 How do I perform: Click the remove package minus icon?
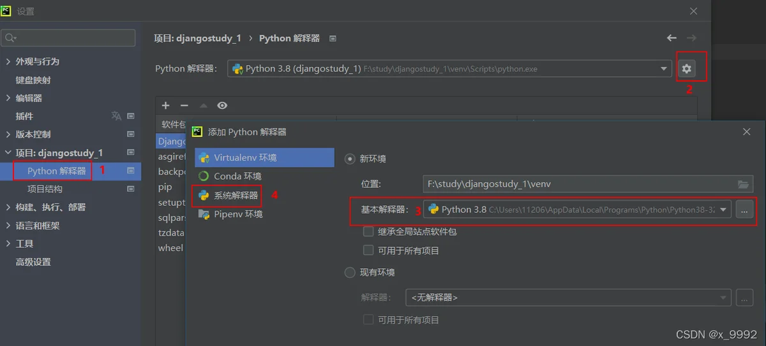pyautogui.click(x=184, y=106)
